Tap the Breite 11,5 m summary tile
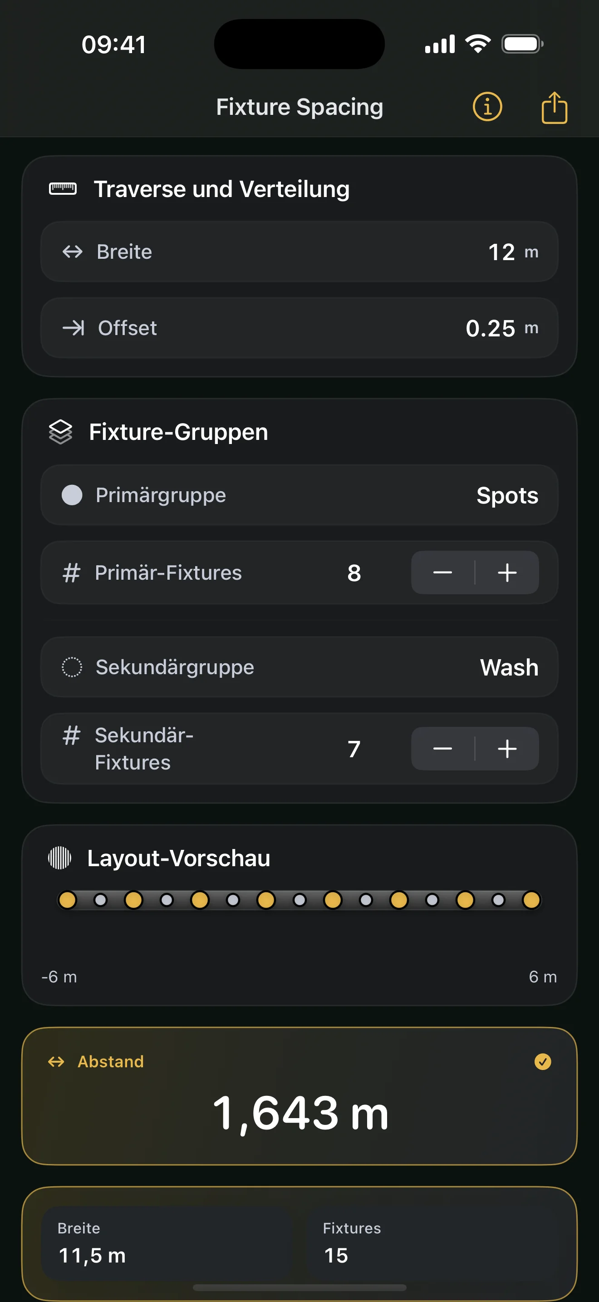599x1302 pixels. click(x=167, y=1243)
